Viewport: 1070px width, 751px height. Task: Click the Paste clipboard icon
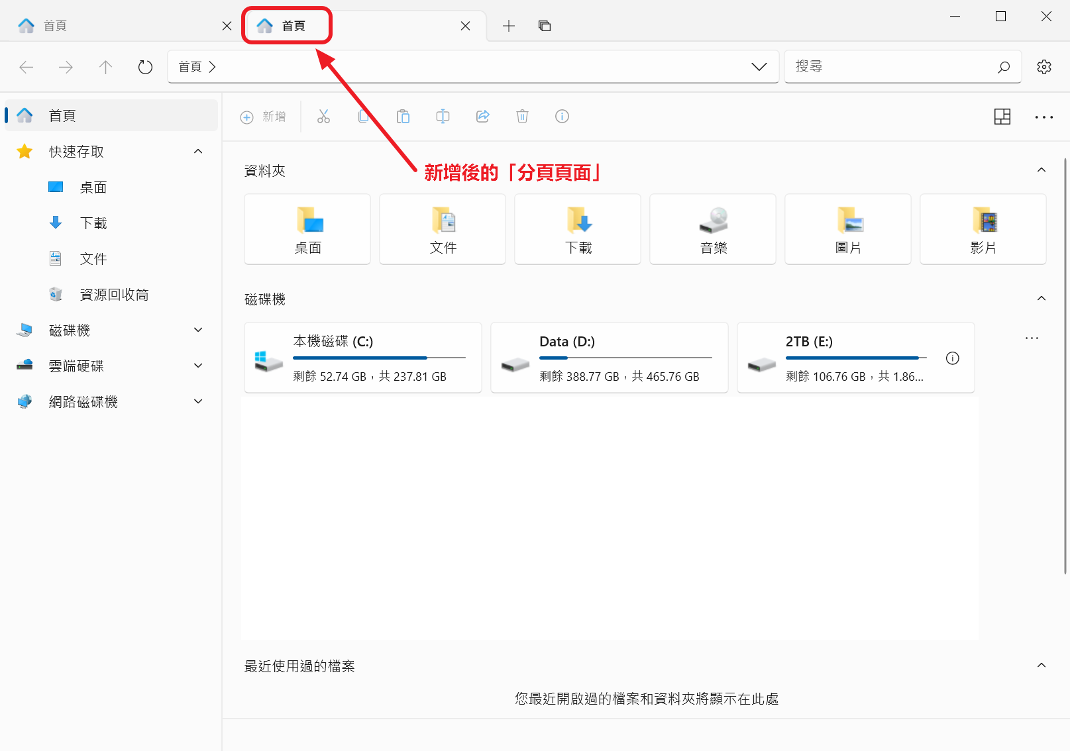click(403, 117)
